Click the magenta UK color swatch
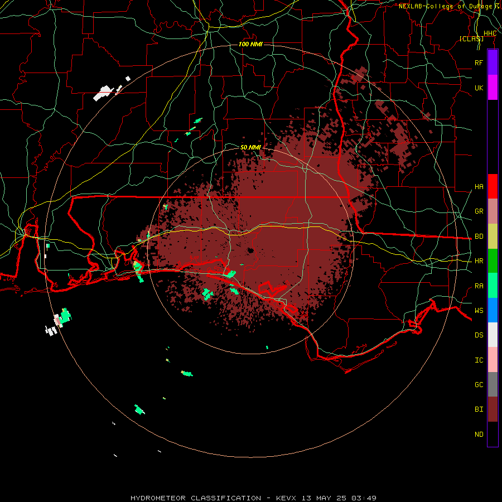Screen dimensions: 502x502 (493, 88)
